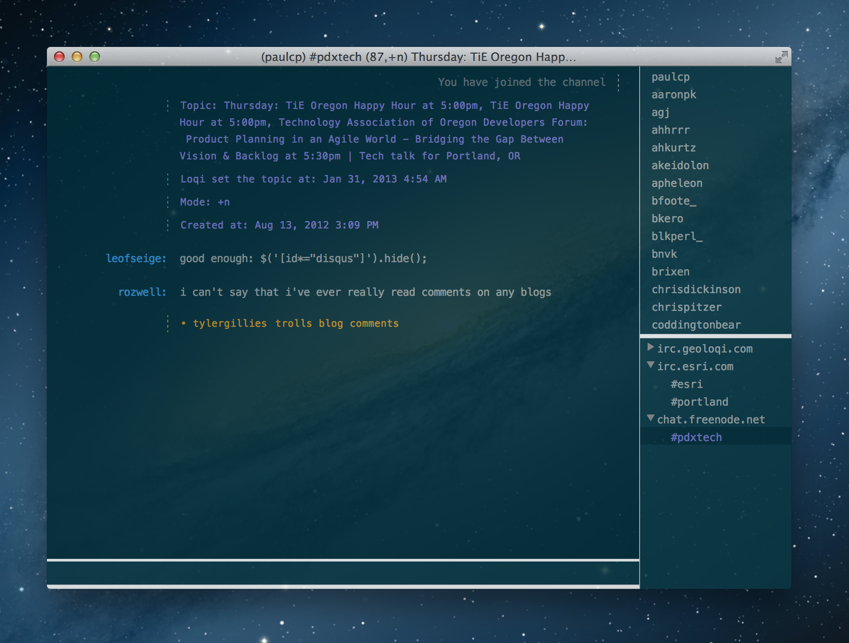The height and width of the screenshot is (643, 849).
Task: Select the irc.esri.com server entry
Action: coord(695,366)
